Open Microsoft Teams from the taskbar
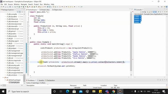168x94 pixels. coord(107,91)
